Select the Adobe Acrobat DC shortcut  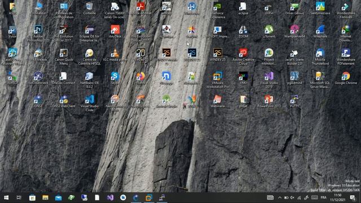pos(140,11)
